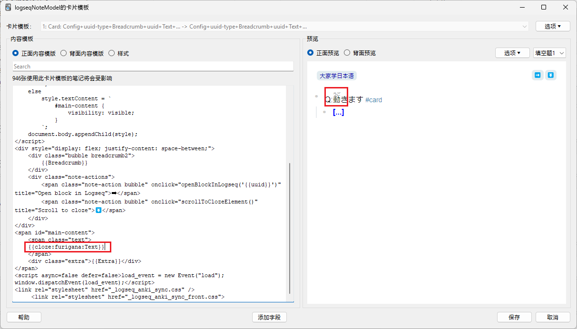Image resolution: width=577 pixels, height=329 pixels.
Task: Click the [...] collapsed block in the preview
Action: coord(338,112)
